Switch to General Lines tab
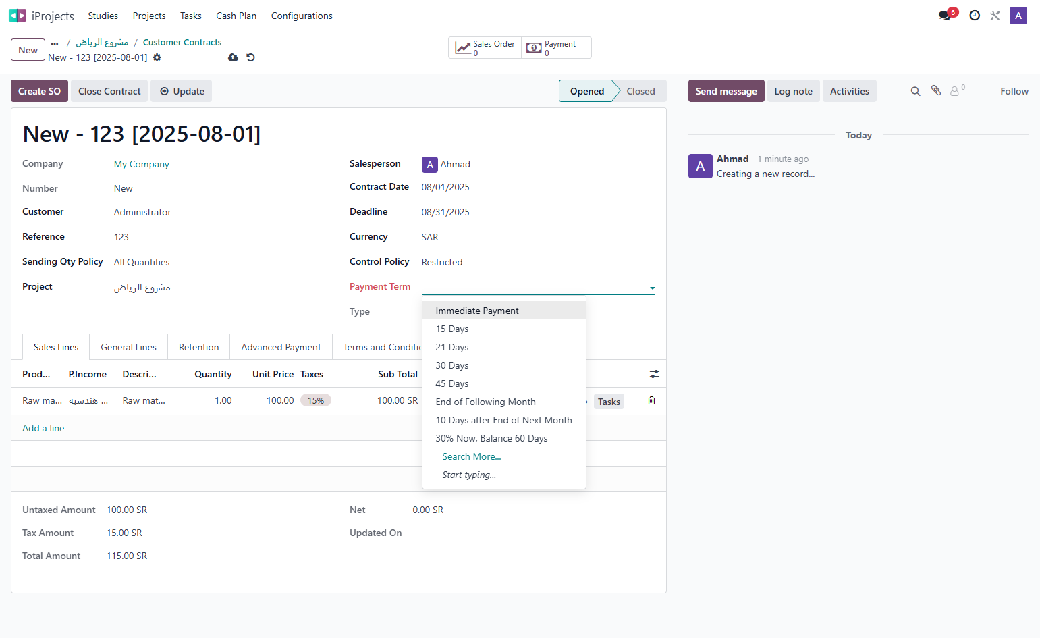Viewport: 1040px width, 638px height. coord(128,347)
